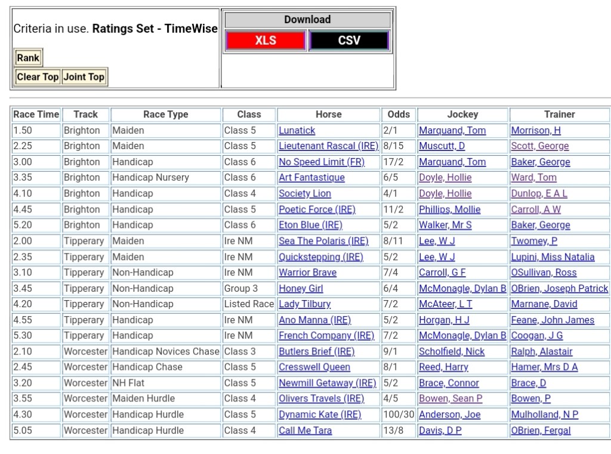Screen dimensions: 611x454
Task: Open Lieutenant Rascal (IRE) horse link
Action: 328,146
